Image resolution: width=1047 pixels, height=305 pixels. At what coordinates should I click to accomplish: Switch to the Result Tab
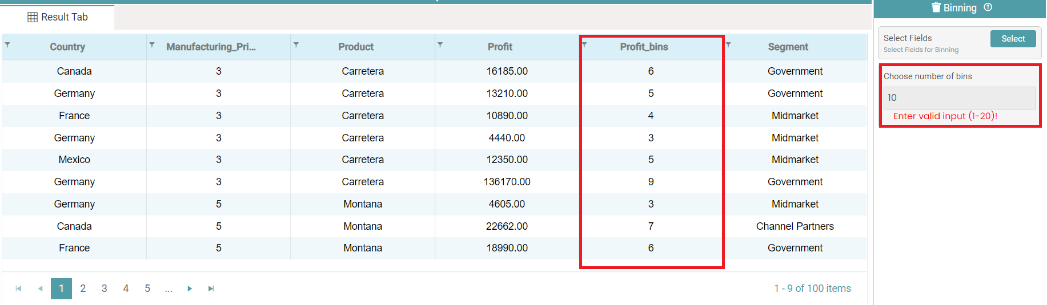pyautogui.click(x=58, y=17)
